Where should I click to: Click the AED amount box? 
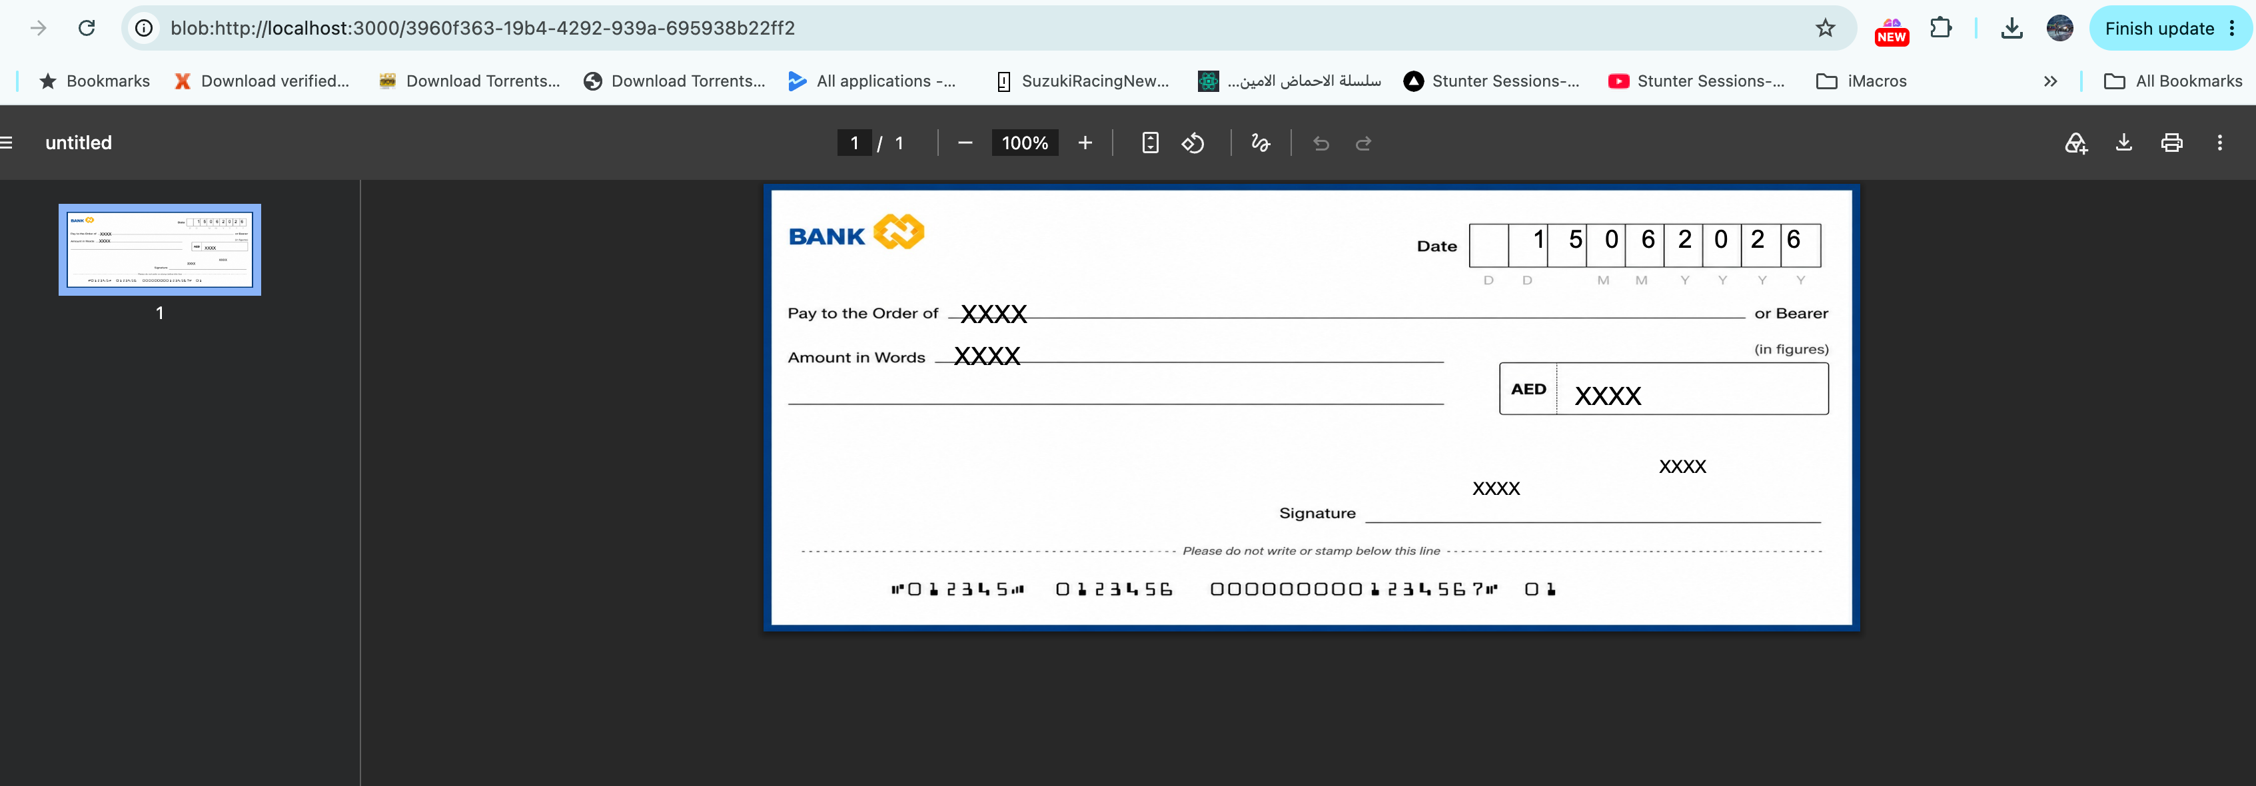1663,388
